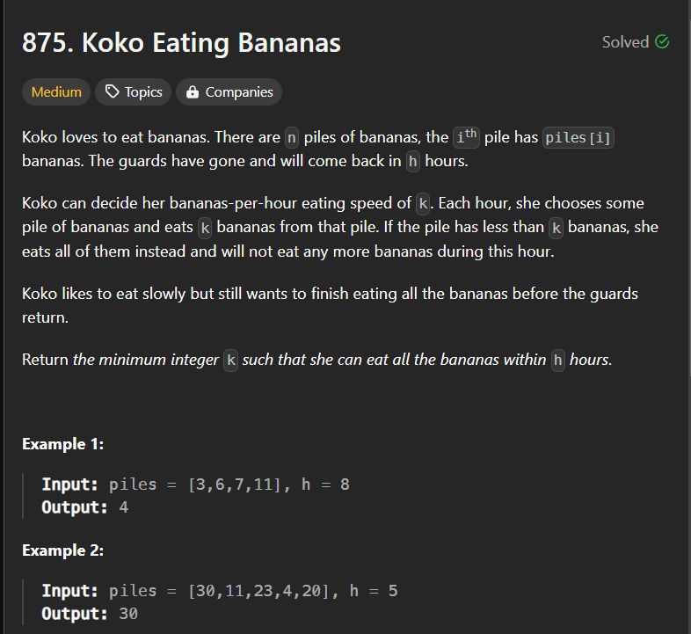Click the Example 1 heading
The width and height of the screenshot is (691, 634).
click(63, 444)
